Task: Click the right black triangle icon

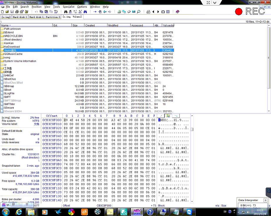Action: coord(158,12)
